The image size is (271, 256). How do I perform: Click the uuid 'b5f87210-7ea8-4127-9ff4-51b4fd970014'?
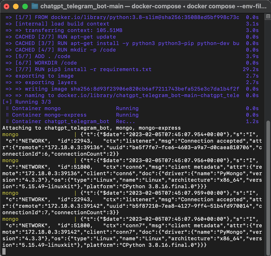point(191,206)
